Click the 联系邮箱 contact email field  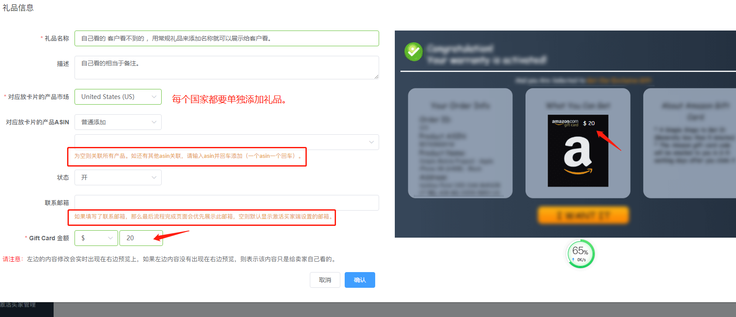click(227, 203)
